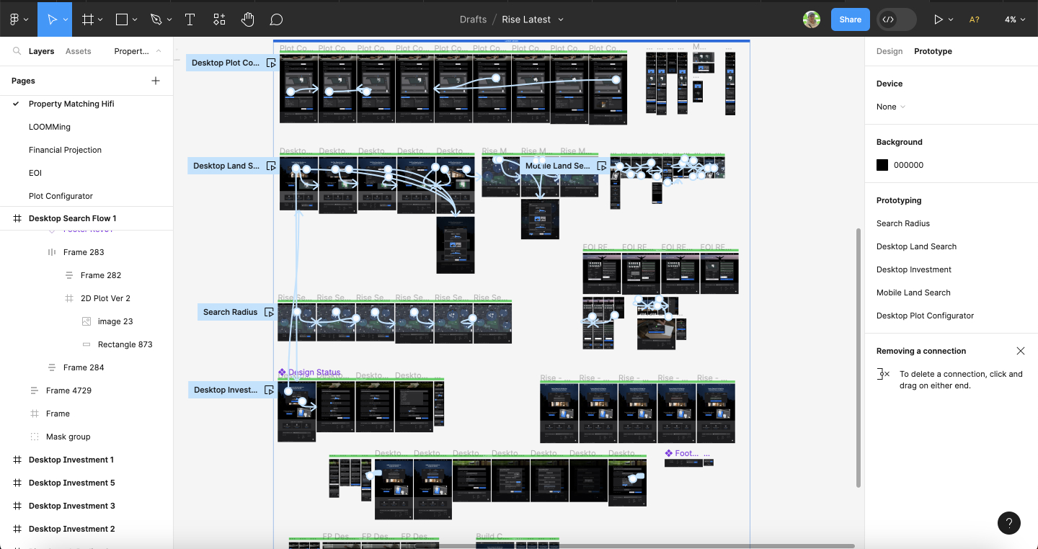The width and height of the screenshot is (1038, 549).
Task: Open Drafts in the breadcrumb
Action: pyautogui.click(x=473, y=19)
